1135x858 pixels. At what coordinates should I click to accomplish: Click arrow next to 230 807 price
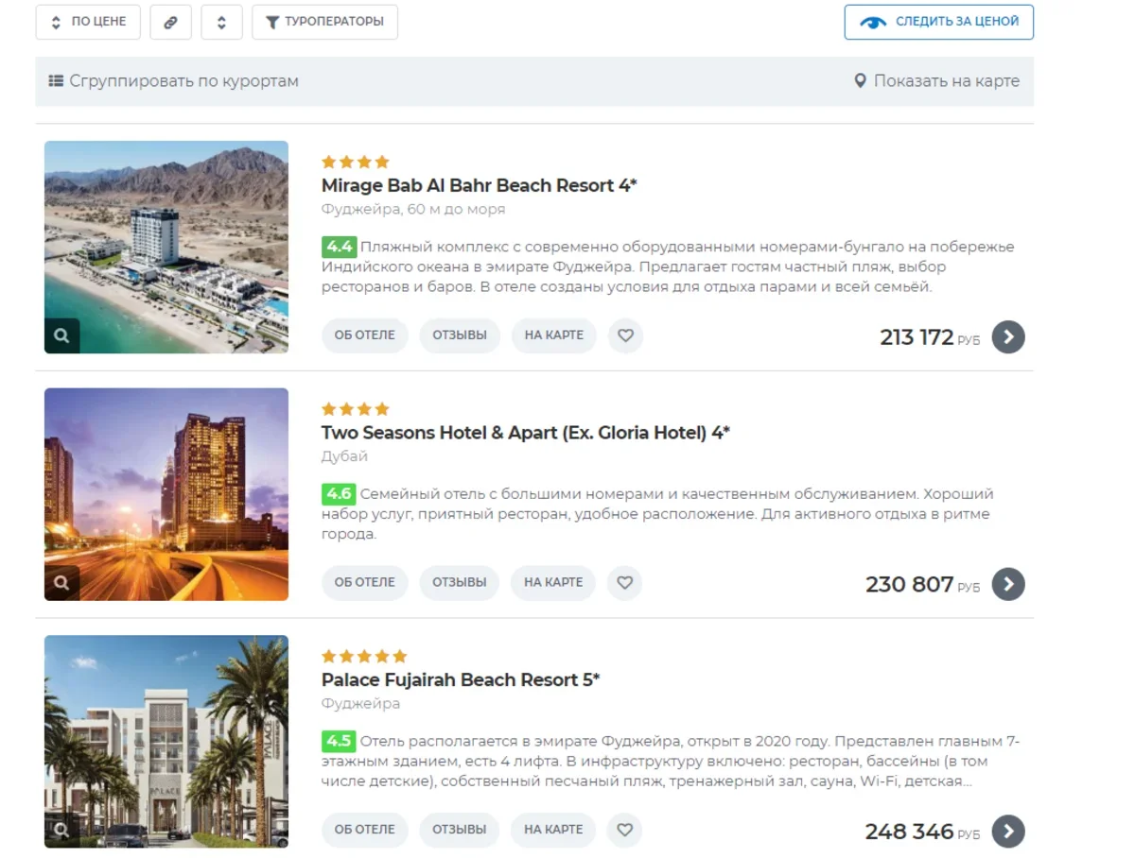point(1008,584)
